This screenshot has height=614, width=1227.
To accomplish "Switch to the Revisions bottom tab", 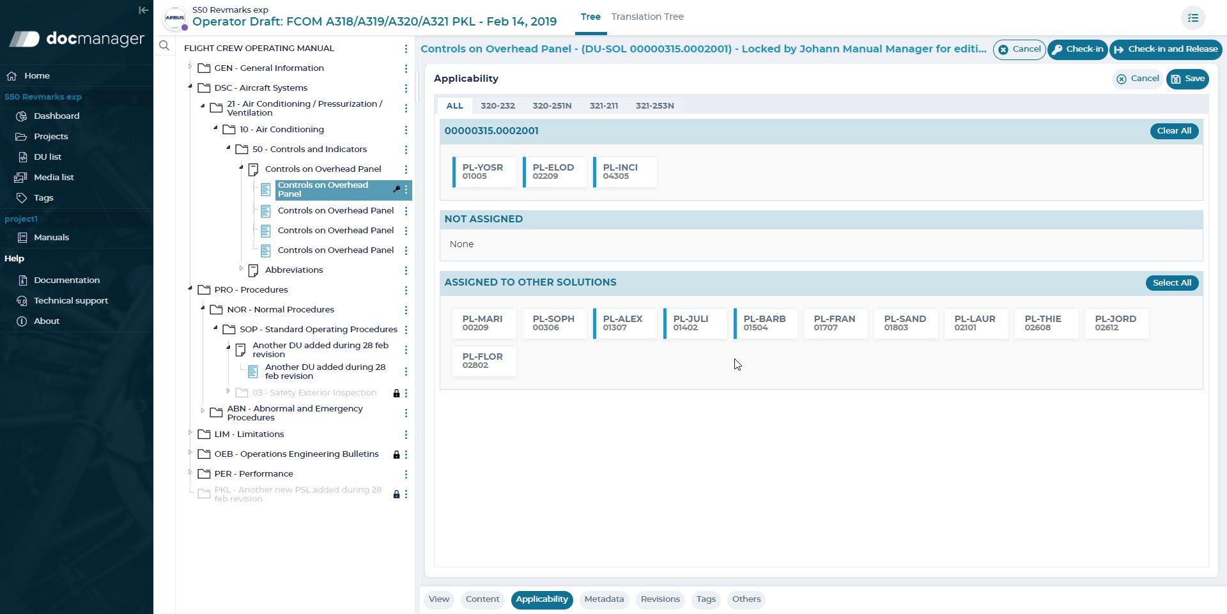I will (660, 599).
